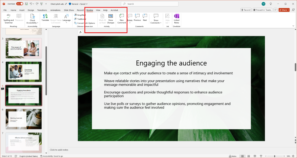
Task: Switch to Slide Sorter view
Action: click(248, 156)
